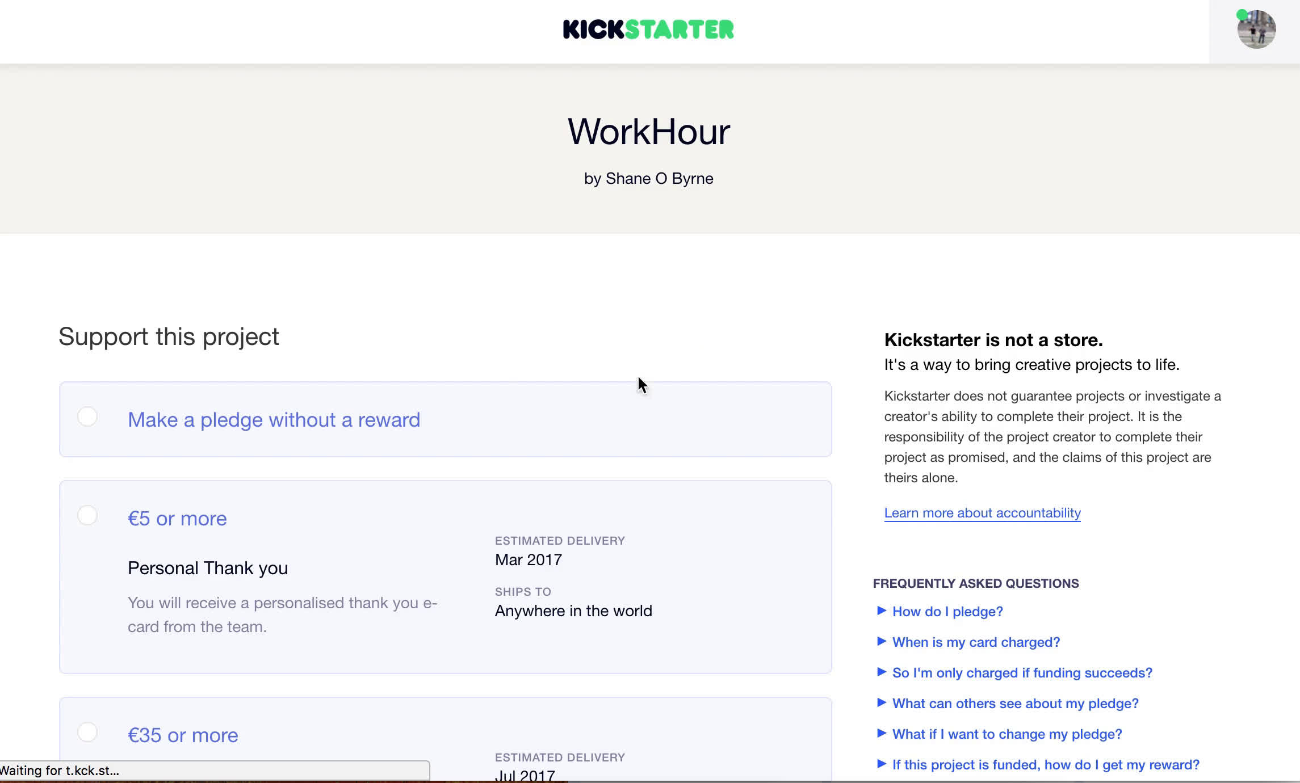
Task: Click the '€5 or more' reward heading
Action: (x=177, y=519)
